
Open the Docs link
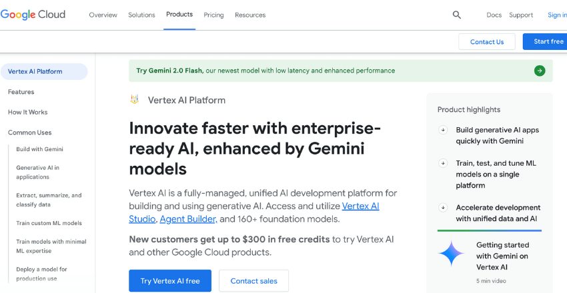pyautogui.click(x=494, y=15)
